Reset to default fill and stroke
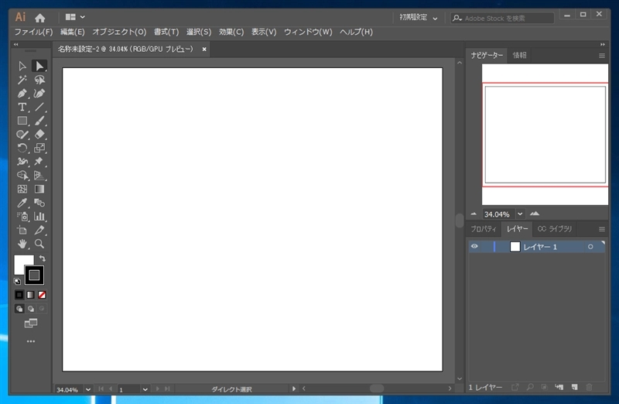 tap(17, 281)
